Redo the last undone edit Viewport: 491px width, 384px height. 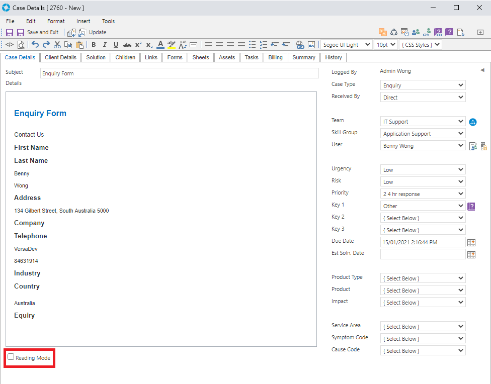click(46, 45)
